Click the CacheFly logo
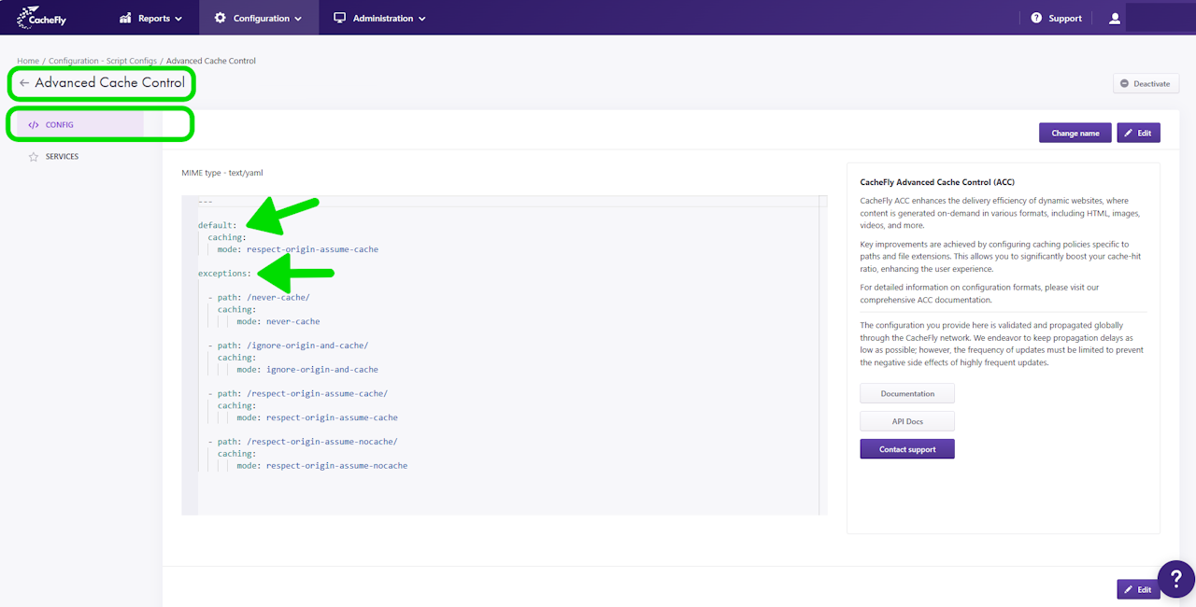Image resolution: width=1196 pixels, height=607 pixels. click(x=42, y=18)
